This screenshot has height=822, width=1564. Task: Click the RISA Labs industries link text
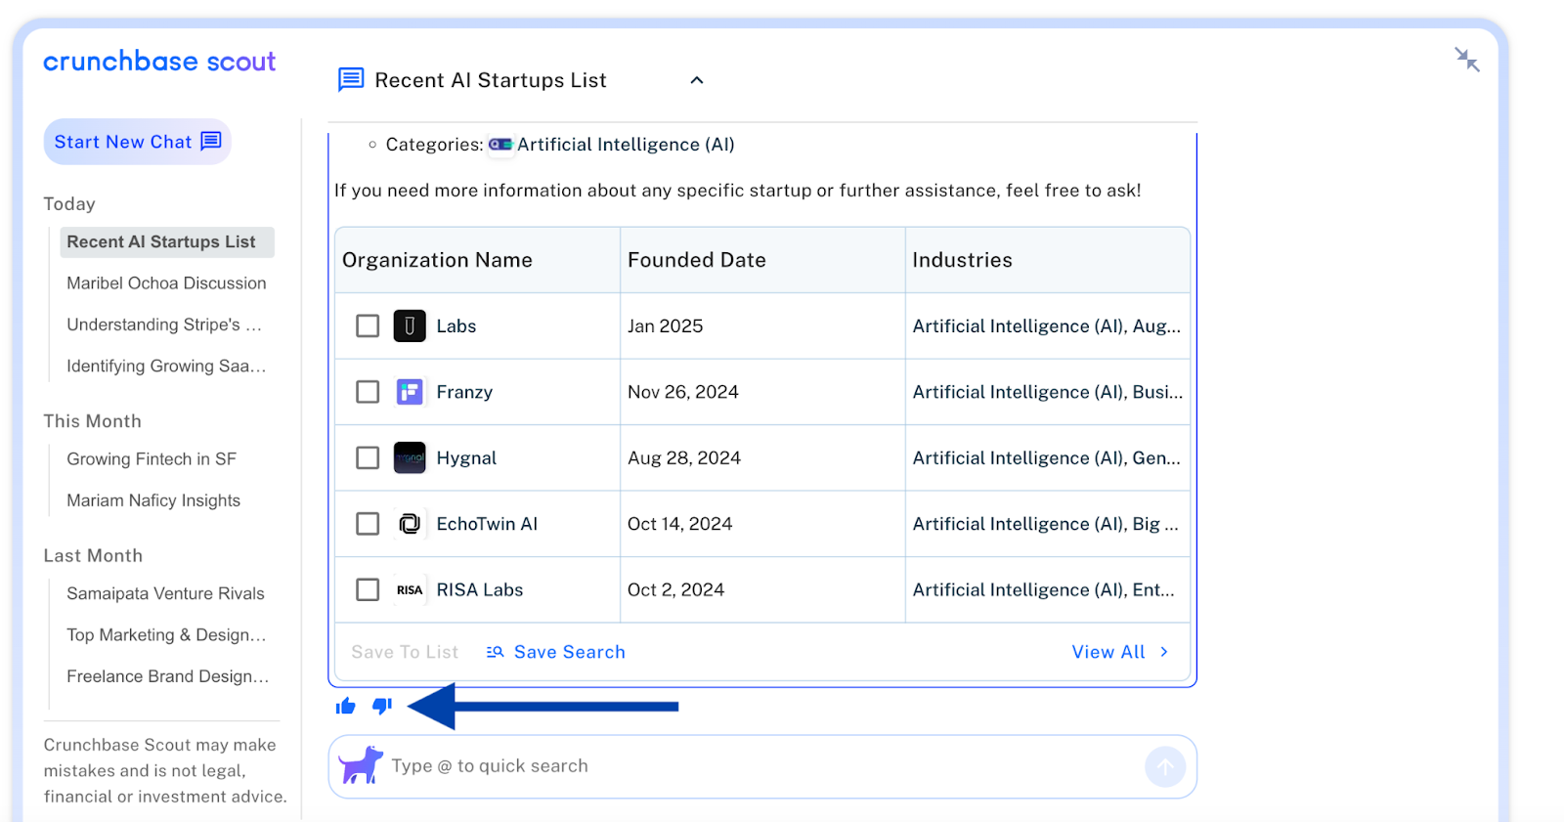1044,590
